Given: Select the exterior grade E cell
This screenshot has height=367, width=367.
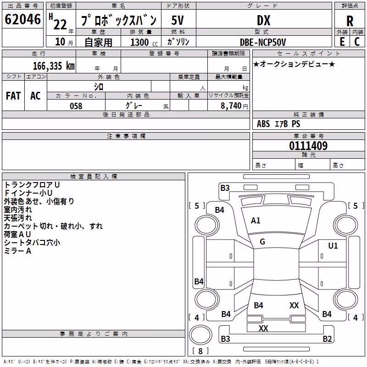Looking at the screenshot, I should click(342, 42).
